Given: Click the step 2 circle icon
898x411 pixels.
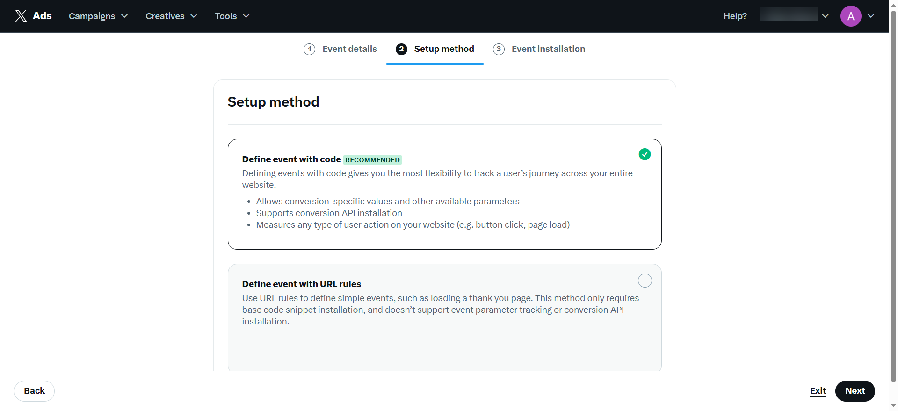Looking at the screenshot, I should (x=401, y=49).
